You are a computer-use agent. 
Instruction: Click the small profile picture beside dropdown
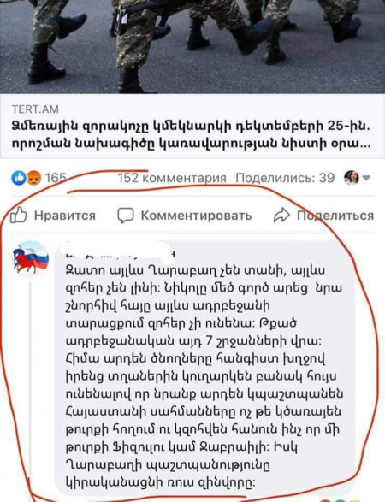(x=351, y=178)
